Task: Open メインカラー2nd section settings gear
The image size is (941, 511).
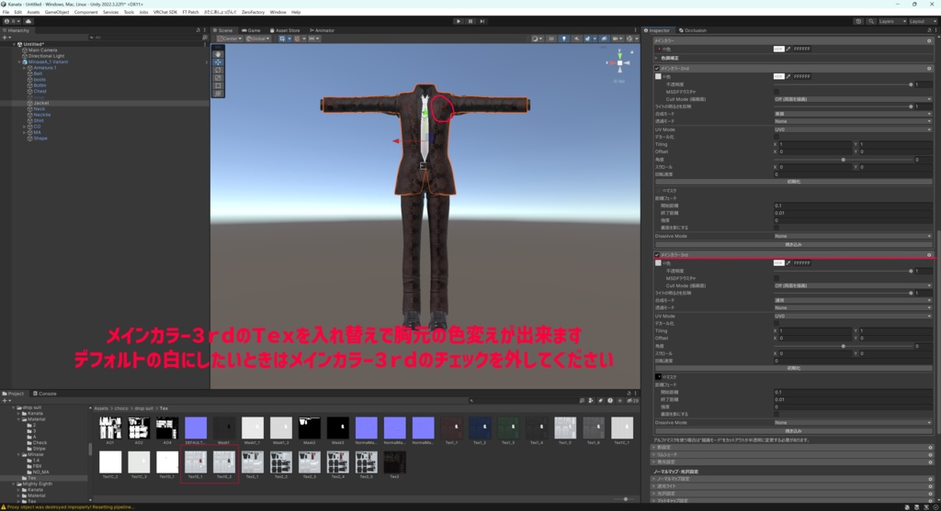Action: 929,68
